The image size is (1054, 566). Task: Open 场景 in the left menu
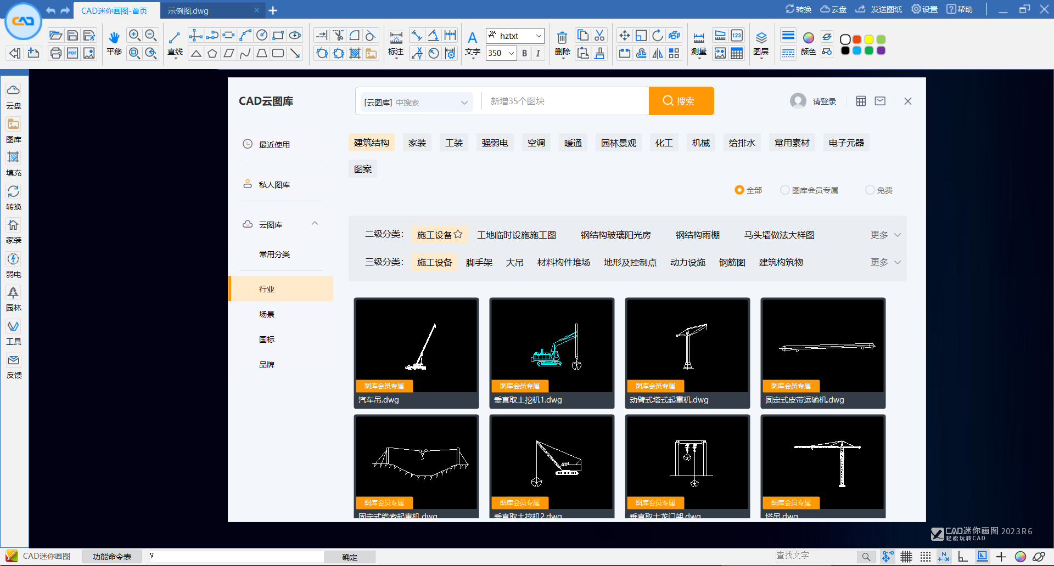coord(267,314)
